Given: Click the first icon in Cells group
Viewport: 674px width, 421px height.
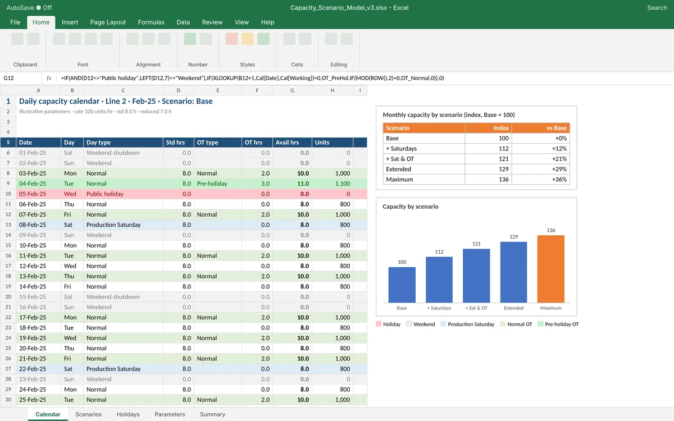Looking at the screenshot, I should tap(289, 39).
